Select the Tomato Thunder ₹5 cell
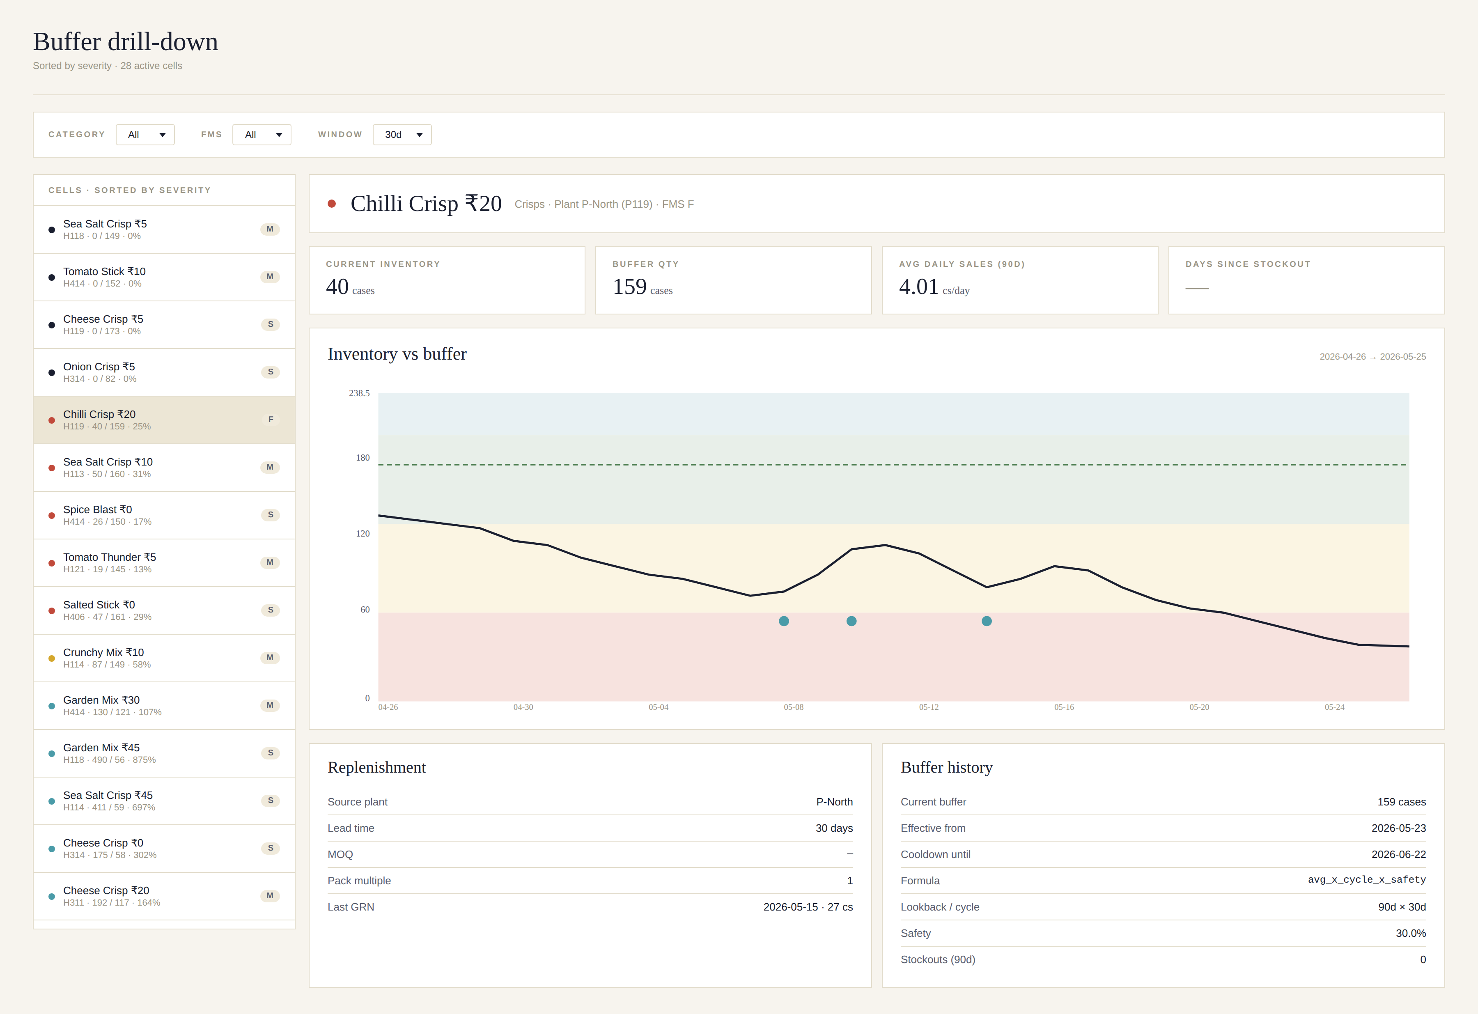 click(164, 563)
